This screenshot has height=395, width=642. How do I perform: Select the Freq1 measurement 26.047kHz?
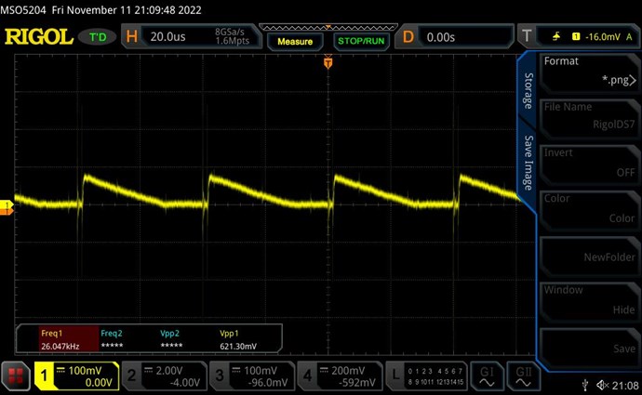pyautogui.click(x=69, y=339)
